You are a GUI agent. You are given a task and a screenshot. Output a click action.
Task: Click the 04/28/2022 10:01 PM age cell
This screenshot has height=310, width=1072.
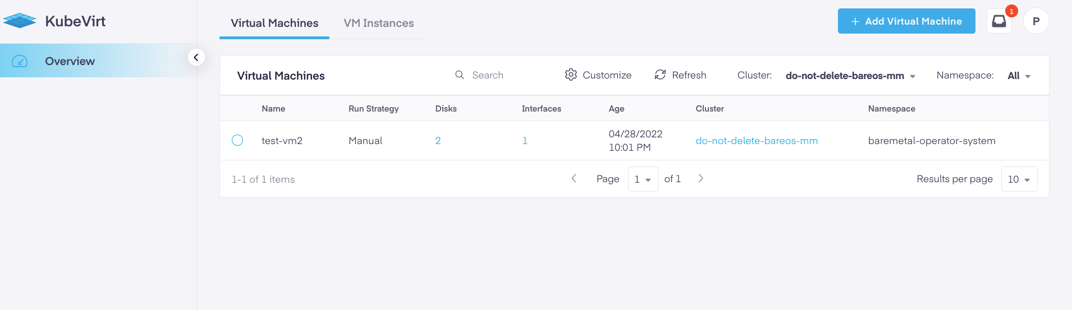point(635,141)
